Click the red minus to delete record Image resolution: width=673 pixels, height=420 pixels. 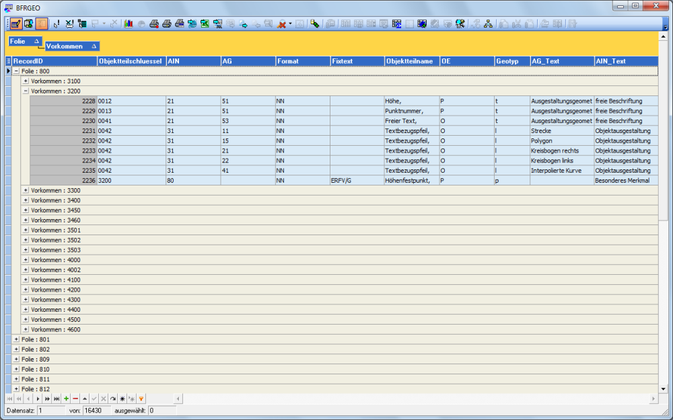coord(75,398)
